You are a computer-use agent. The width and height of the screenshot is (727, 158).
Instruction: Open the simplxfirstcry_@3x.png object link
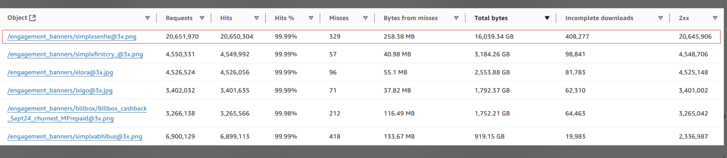click(x=75, y=54)
